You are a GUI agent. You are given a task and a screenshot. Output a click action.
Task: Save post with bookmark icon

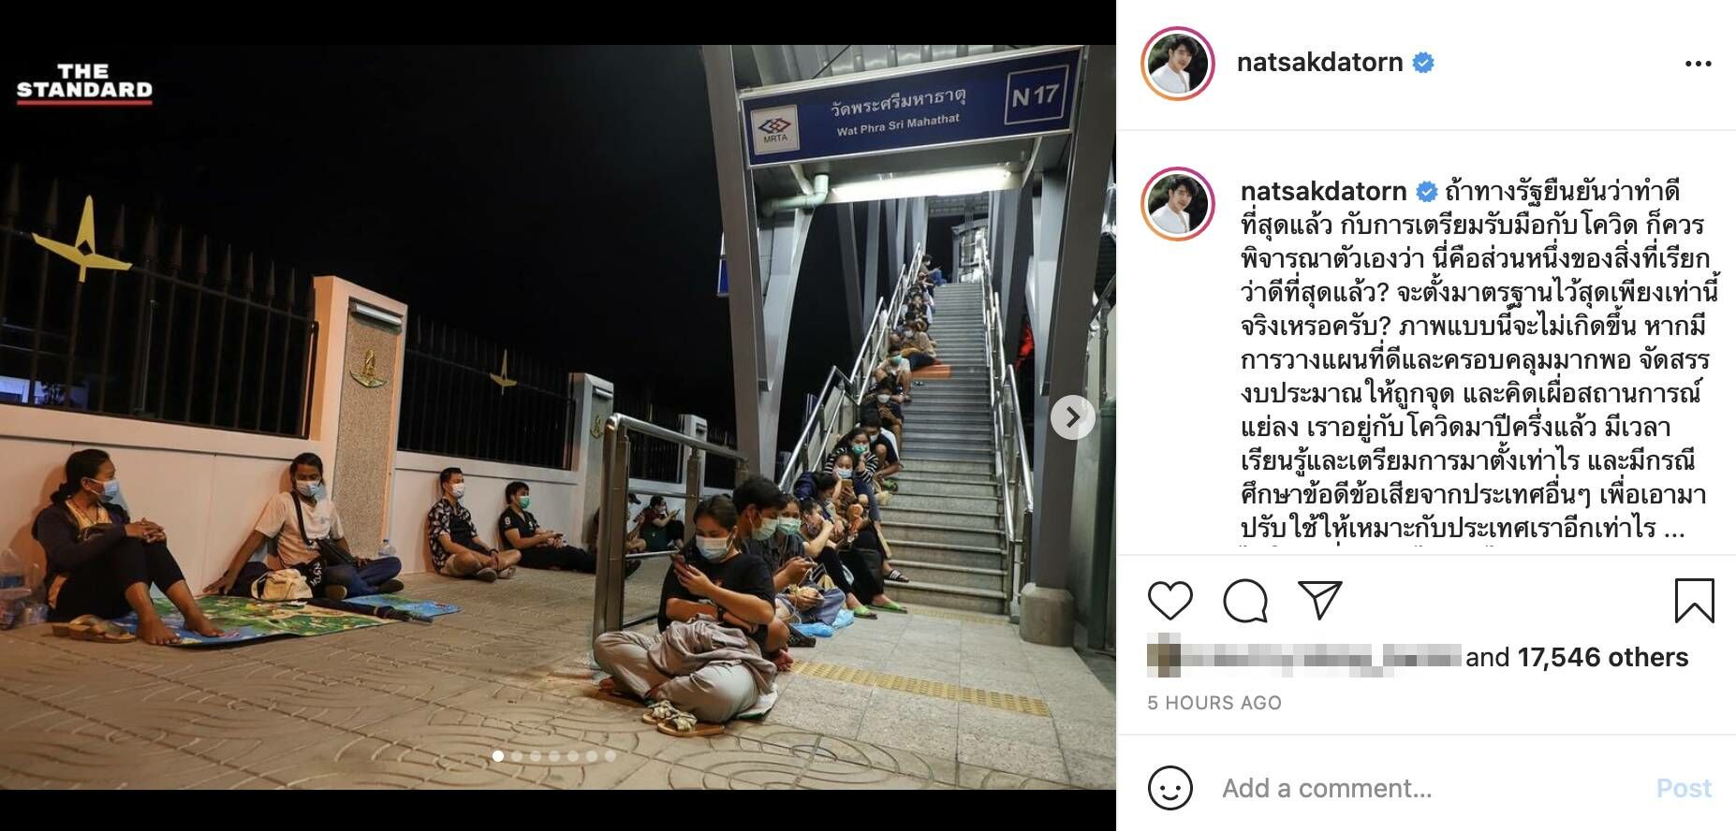coord(1694,600)
